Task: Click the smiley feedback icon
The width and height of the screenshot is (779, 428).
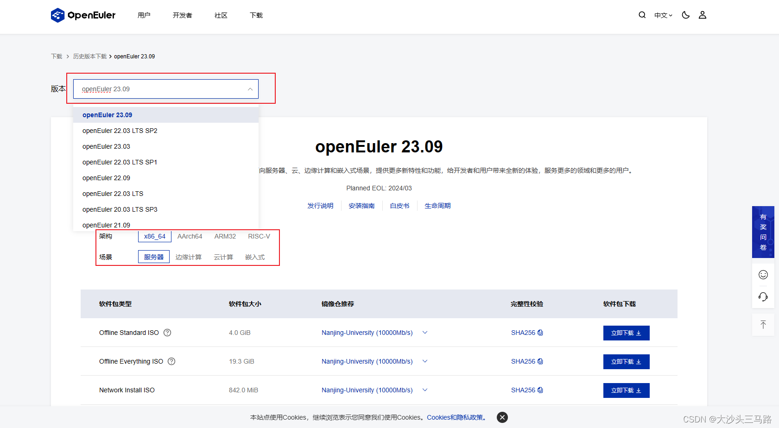Action: [763, 275]
